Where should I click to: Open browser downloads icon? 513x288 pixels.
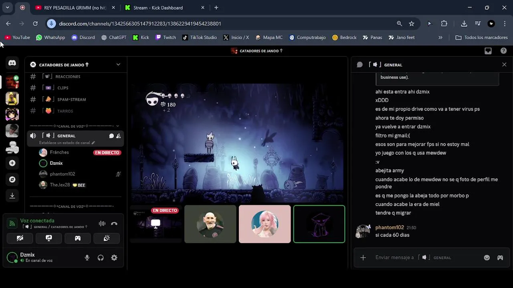(x=464, y=24)
